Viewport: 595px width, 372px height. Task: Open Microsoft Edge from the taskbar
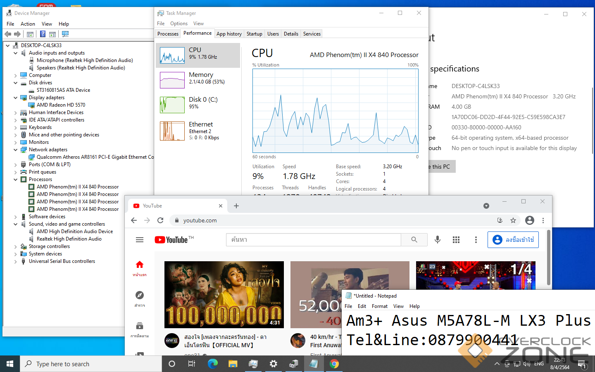pyautogui.click(x=212, y=364)
